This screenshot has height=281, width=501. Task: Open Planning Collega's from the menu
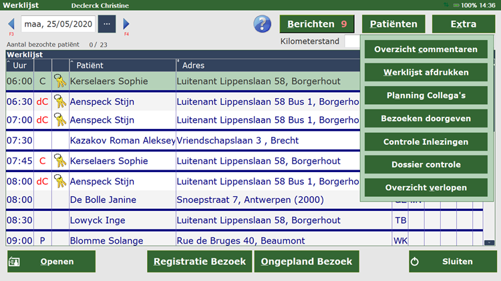point(426,95)
